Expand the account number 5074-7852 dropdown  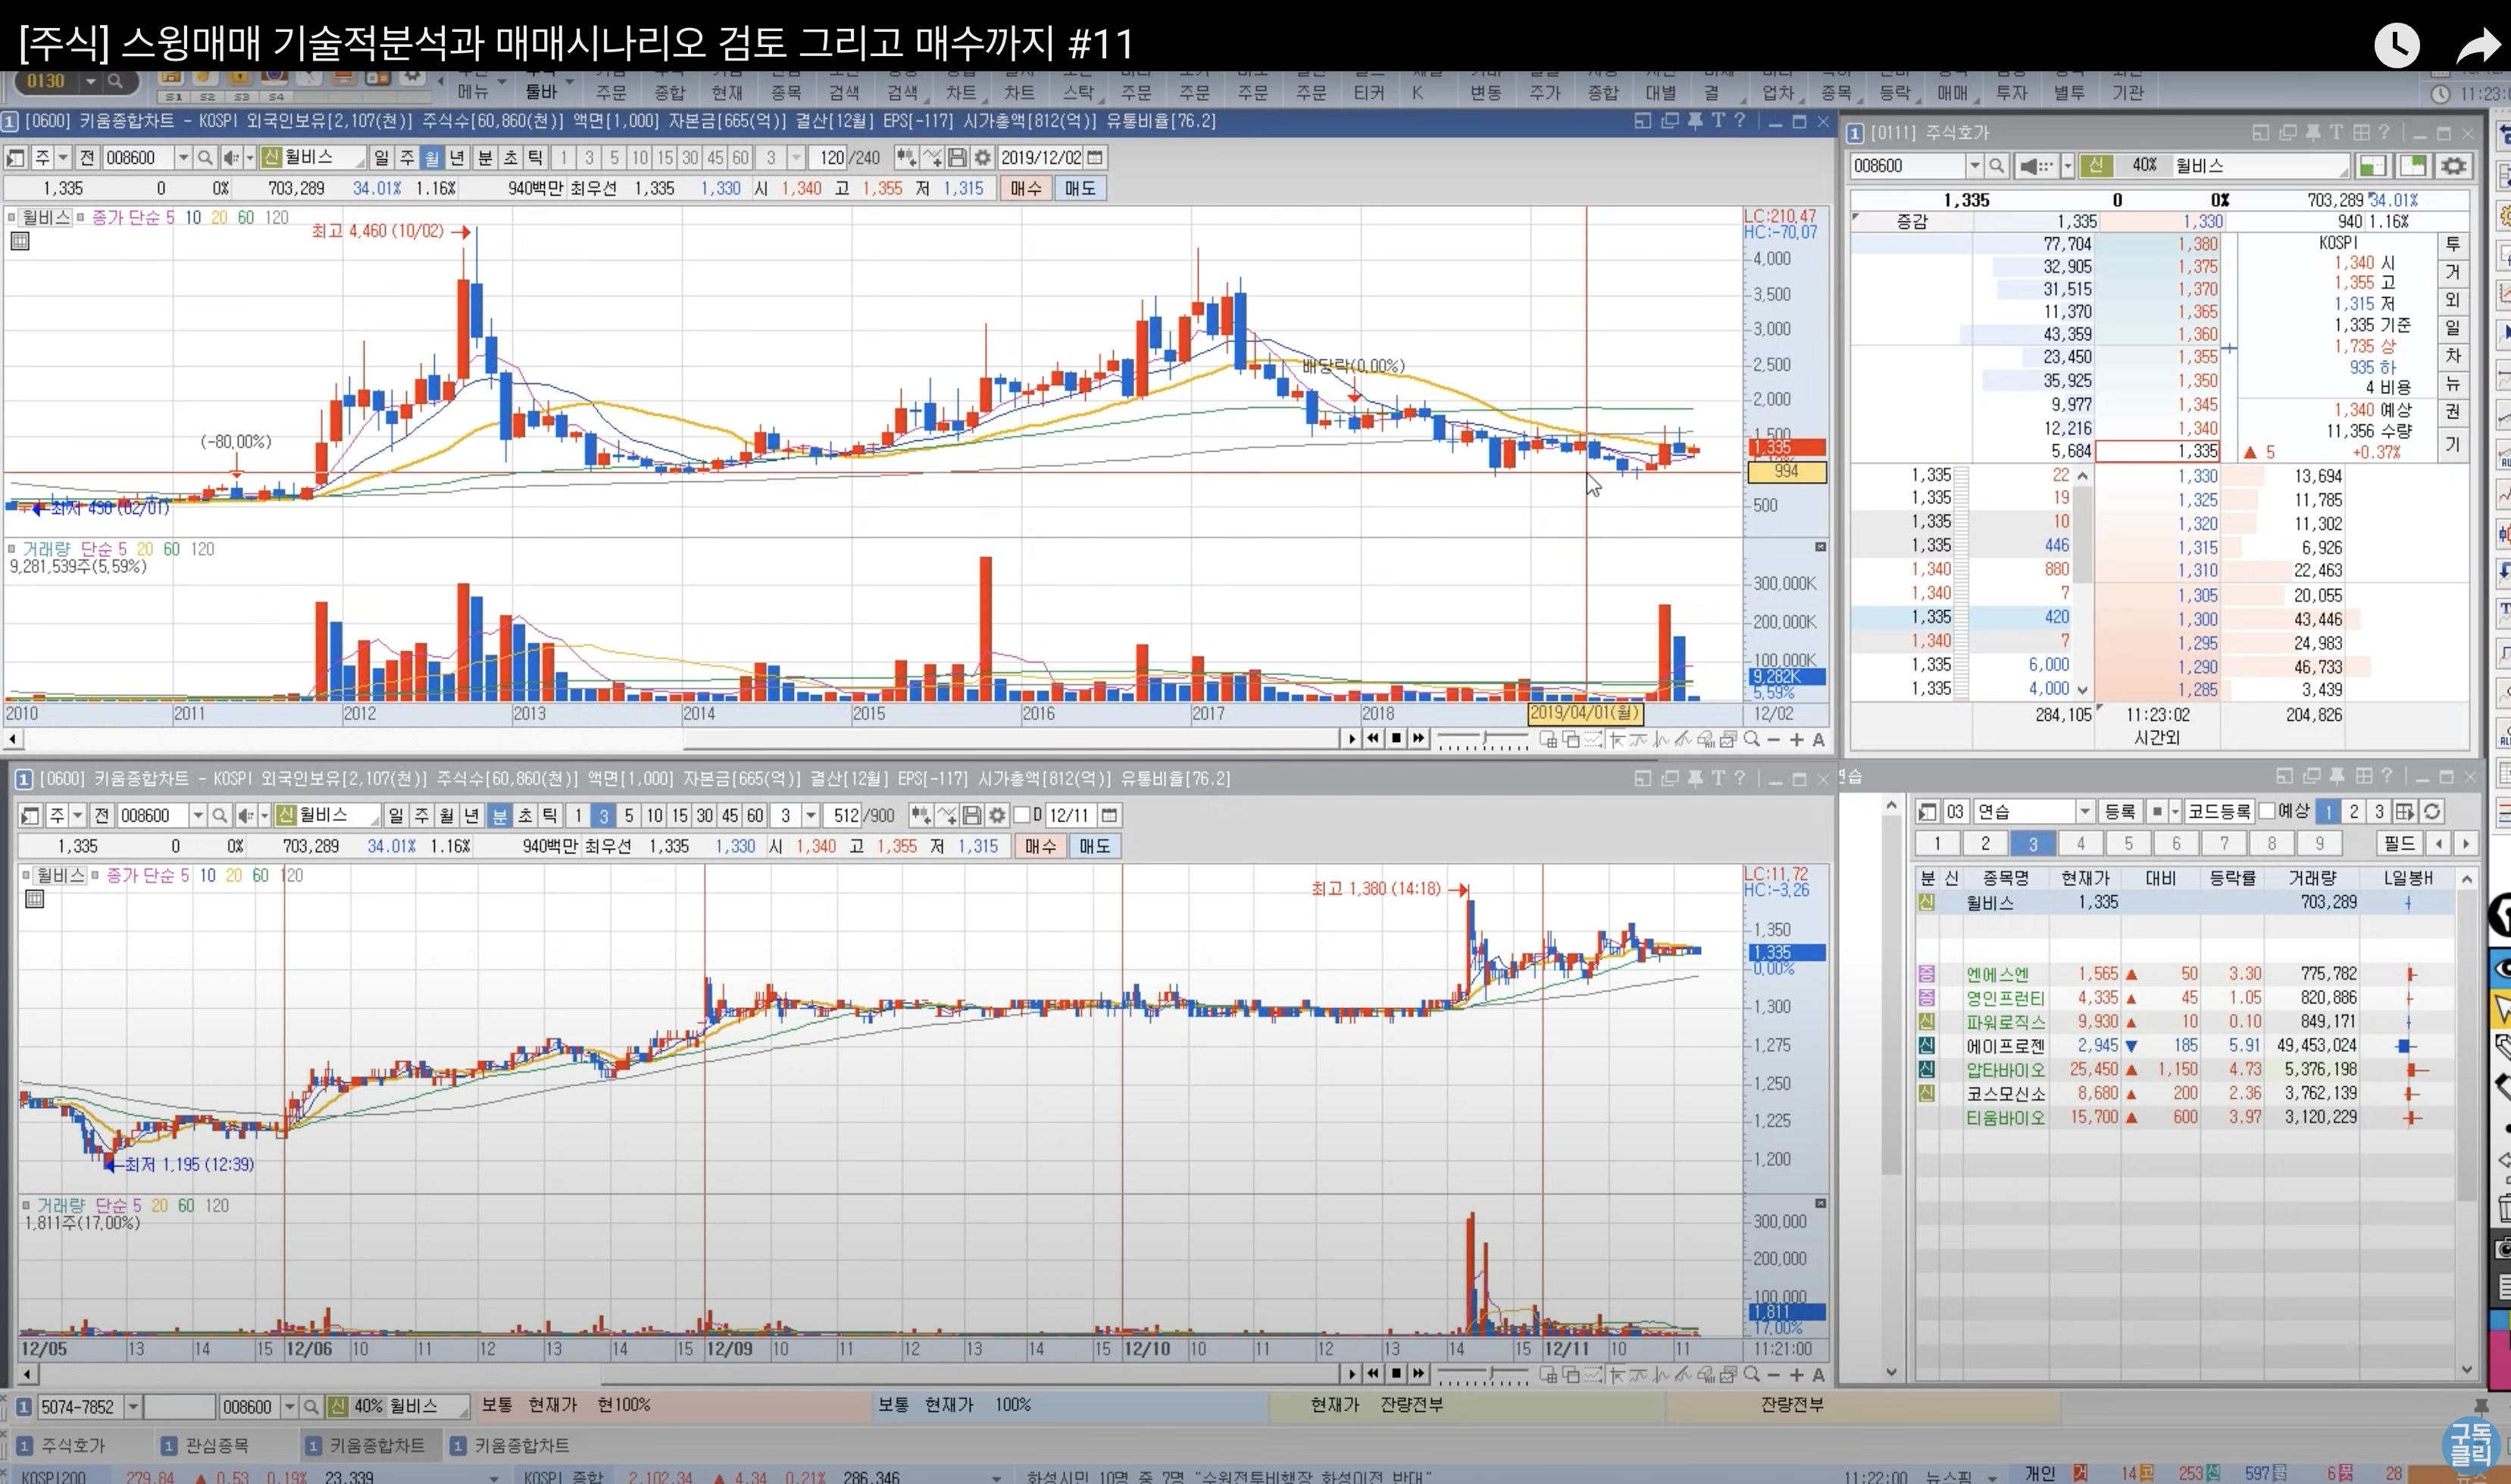pyautogui.click(x=133, y=1407)
